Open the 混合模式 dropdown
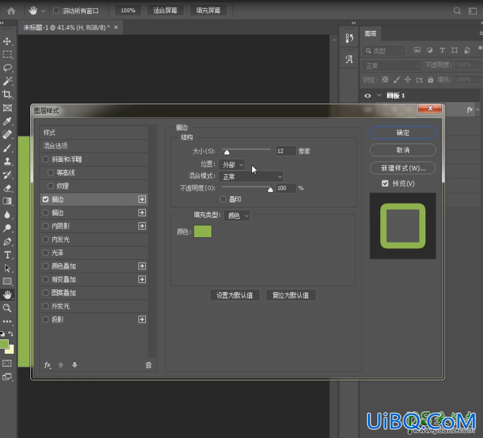The height and width of the screenshot is (438, 483). 251,177
